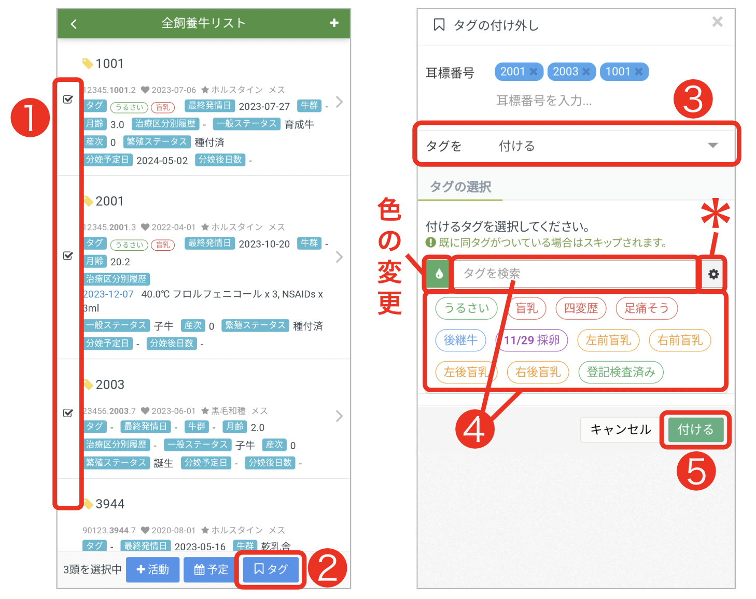Switch to タグの選択 tab
Viewport: 756px width, 599px height.
(x=460, y=187)
